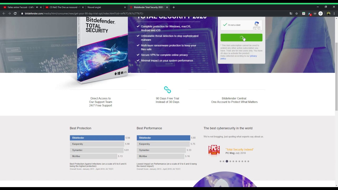Screen dimensions: 338x190
Task: Click 'Minimal impact on your system performance'
Action: [167, 60]
